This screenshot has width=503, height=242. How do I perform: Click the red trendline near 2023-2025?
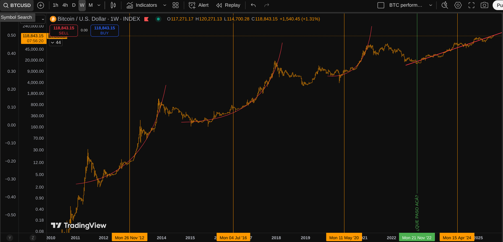(453, 49)
